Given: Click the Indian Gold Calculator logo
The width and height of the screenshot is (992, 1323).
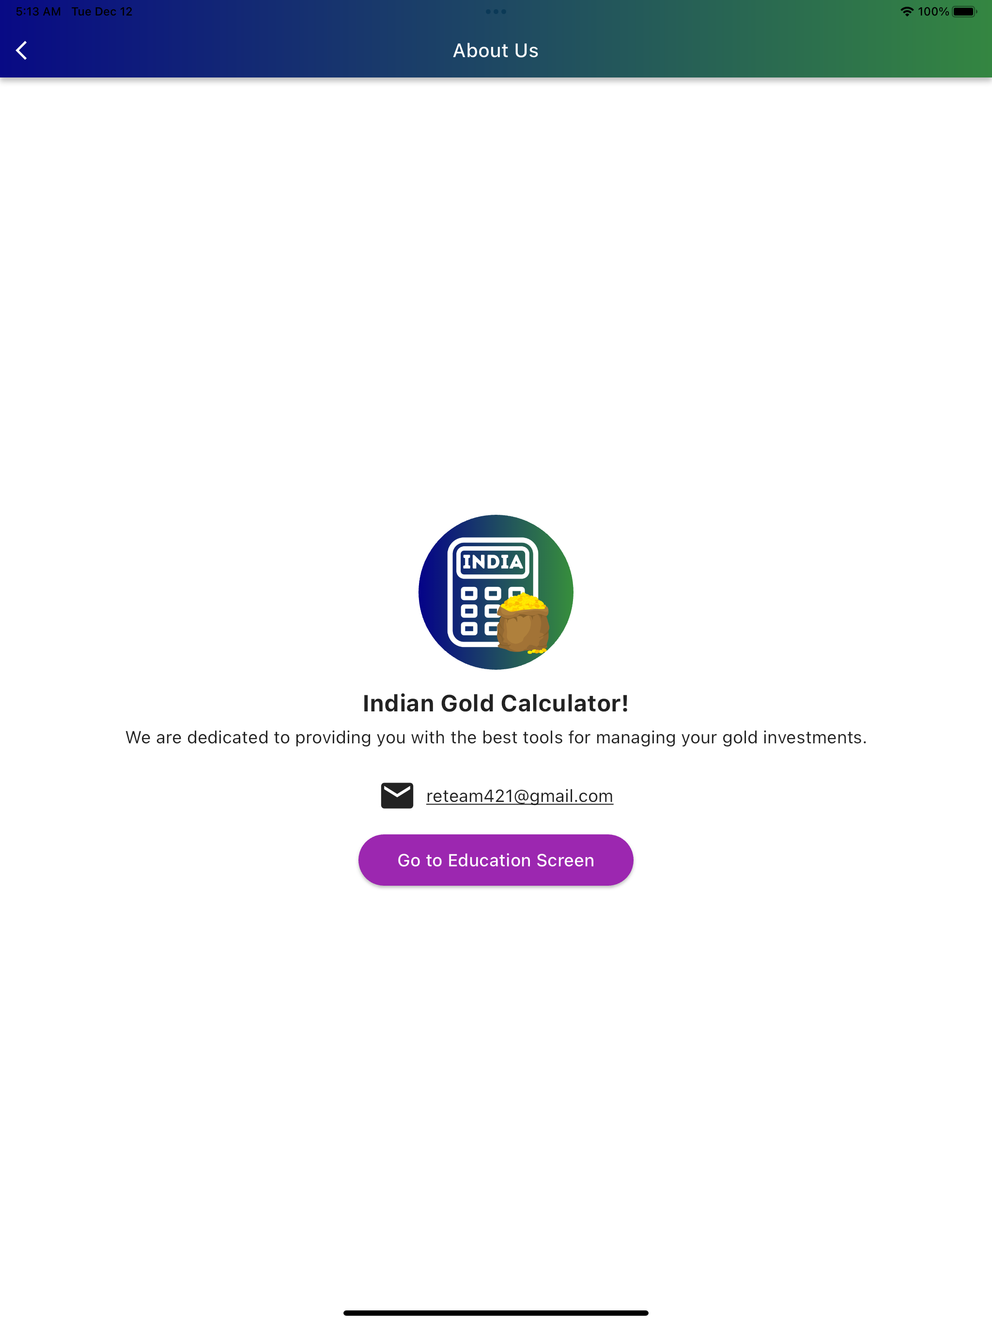Looking at the screenshot, I should coord(496,592).
